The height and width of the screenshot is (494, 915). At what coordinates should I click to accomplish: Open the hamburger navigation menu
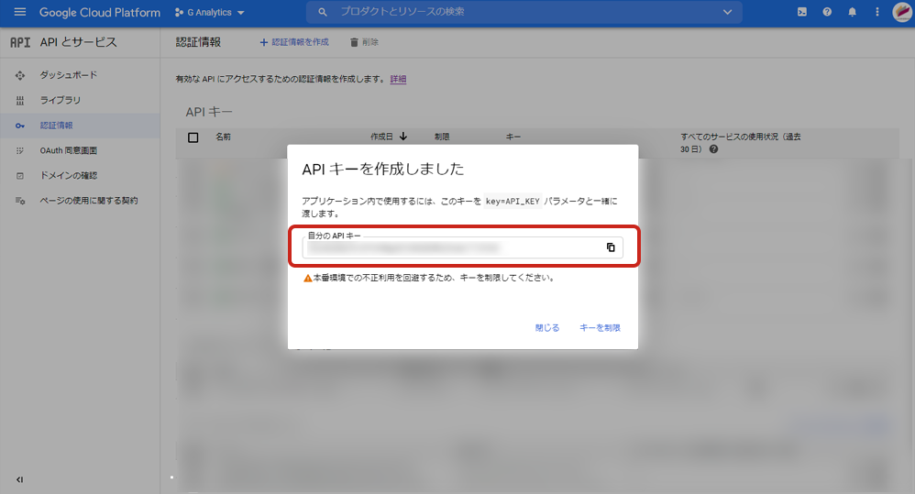(x=19, y=12)
